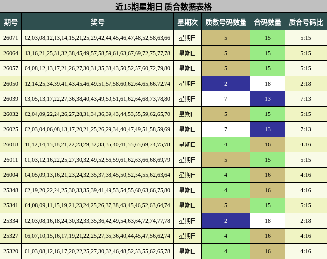Select winning numbers of issue 26004
327x259 pixels.
[x=97, y=175]
